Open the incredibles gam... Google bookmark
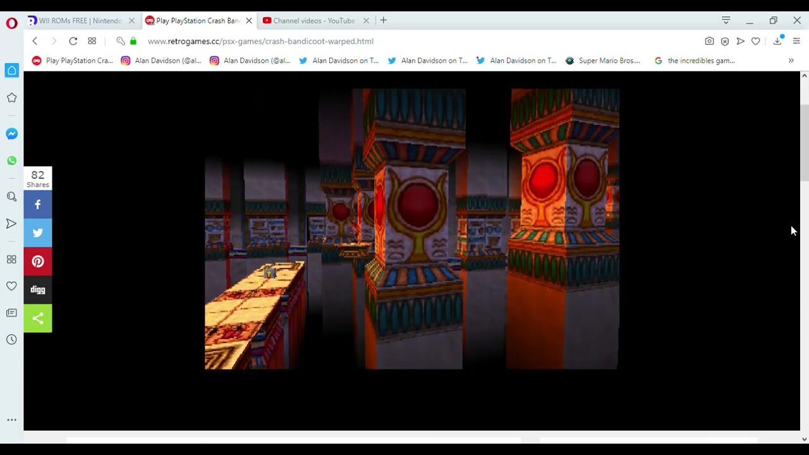The width and height of the screenshot is (809, 455). [x=695, y=61]
